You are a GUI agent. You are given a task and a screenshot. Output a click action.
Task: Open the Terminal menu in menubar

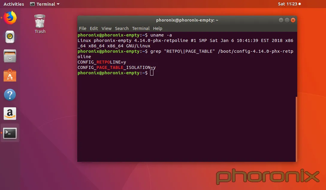click(x=141, y=28)
